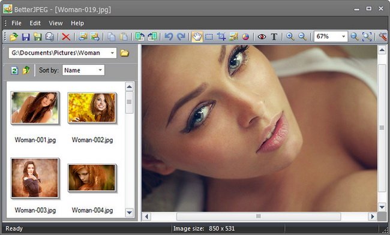Click thumbnail list scroll up arrow
390x235 pixels.
[130, 87]
